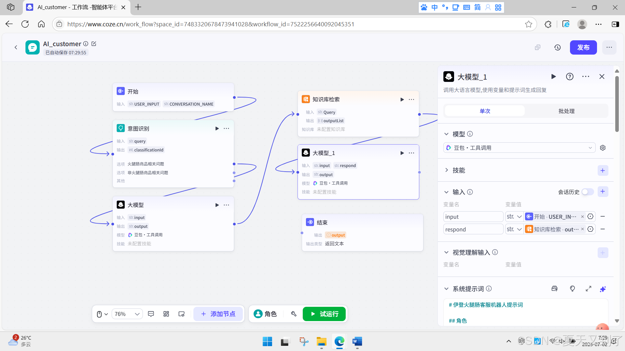
Task: Open the canvas comment icon
Action: coord(151,314)
